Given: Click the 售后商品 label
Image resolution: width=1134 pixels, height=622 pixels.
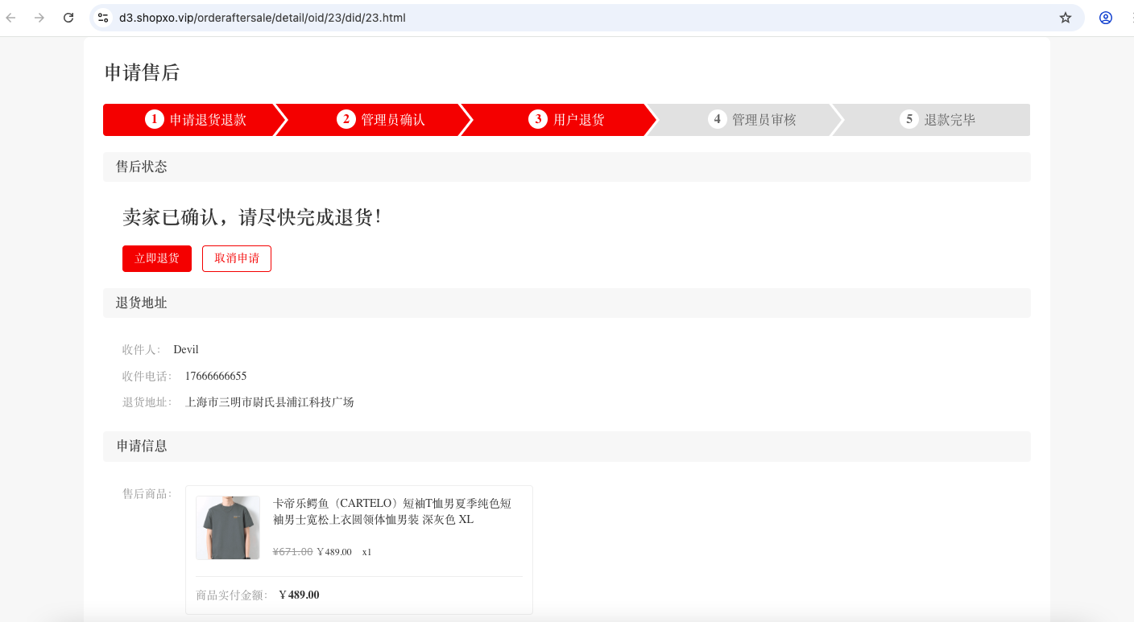Looking at the screenshot, I should click(147, 494).
